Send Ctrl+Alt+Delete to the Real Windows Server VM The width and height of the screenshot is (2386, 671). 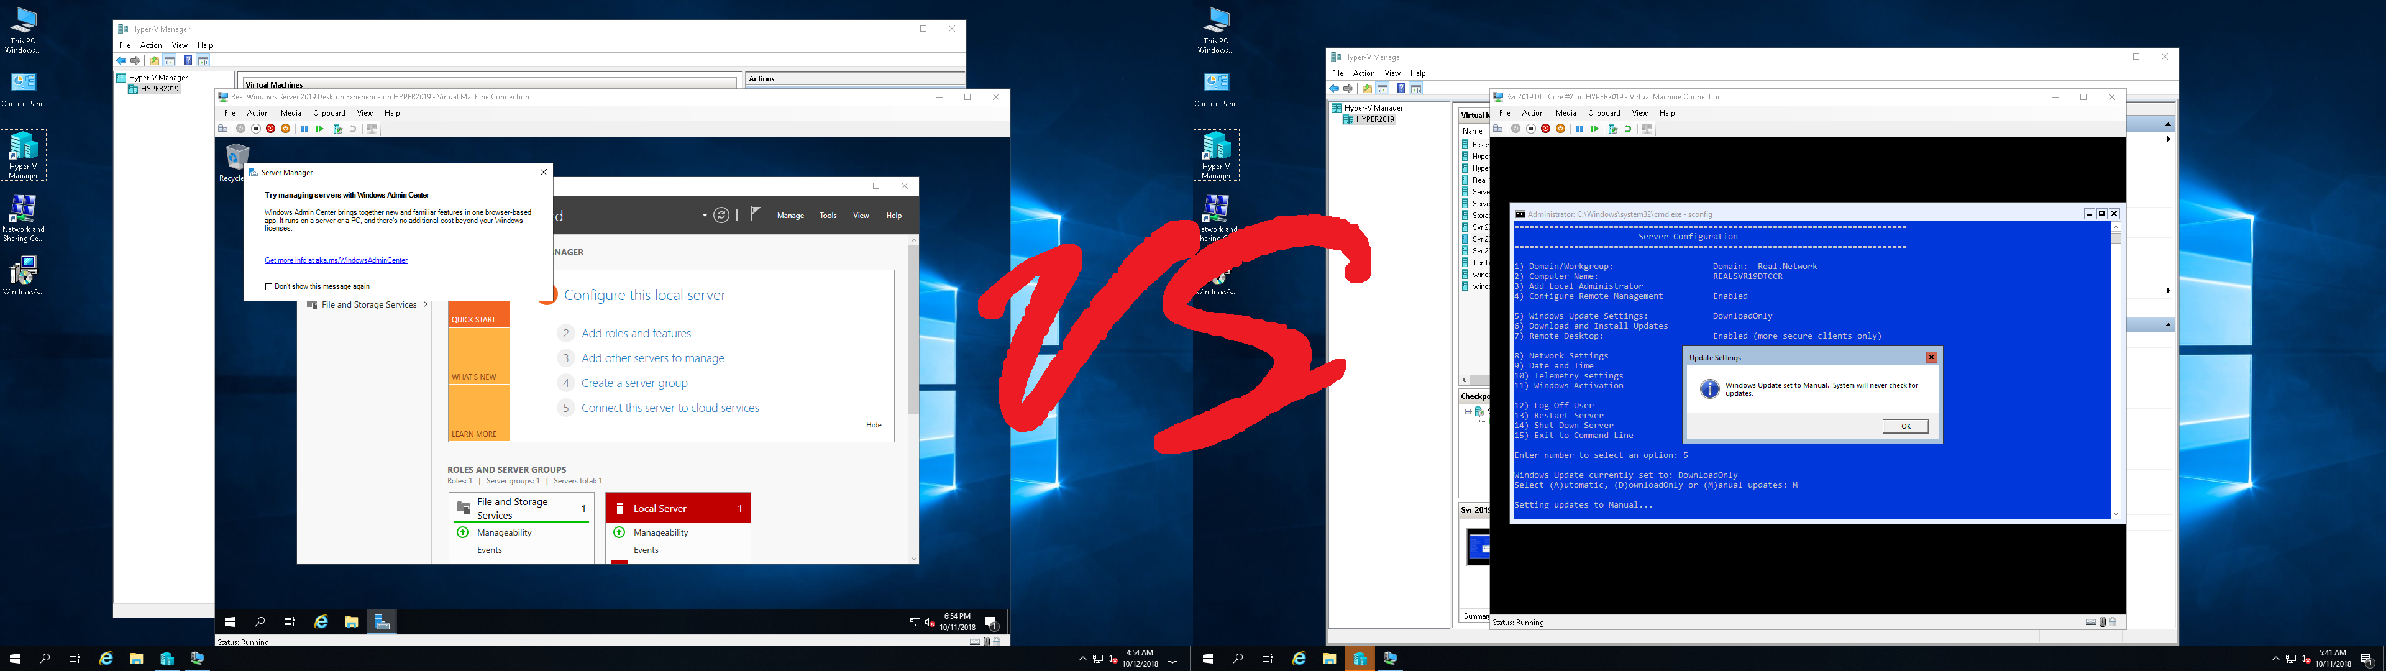223,129
